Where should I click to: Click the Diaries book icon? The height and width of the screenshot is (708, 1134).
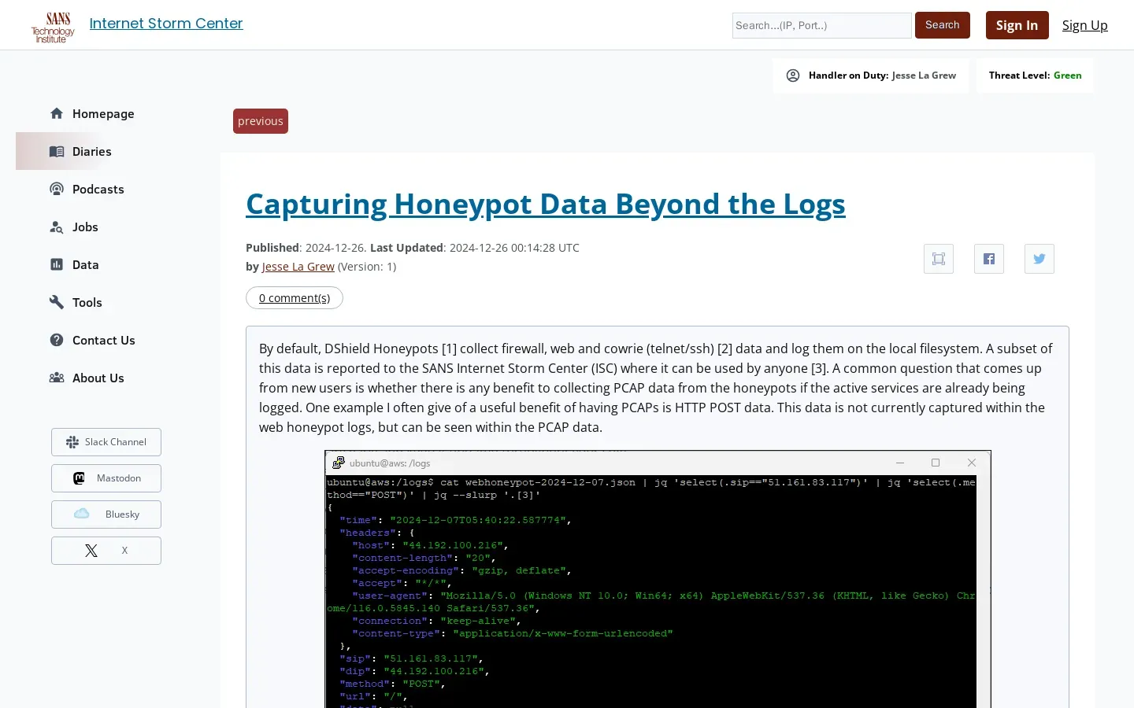point(57,151)
